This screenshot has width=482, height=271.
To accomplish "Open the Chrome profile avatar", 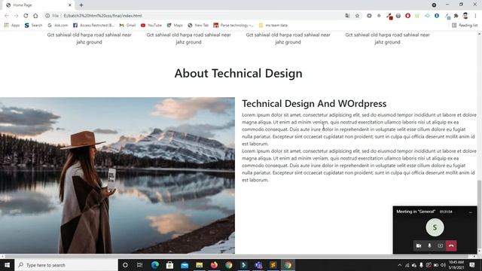I will click(x=465, y=16).
